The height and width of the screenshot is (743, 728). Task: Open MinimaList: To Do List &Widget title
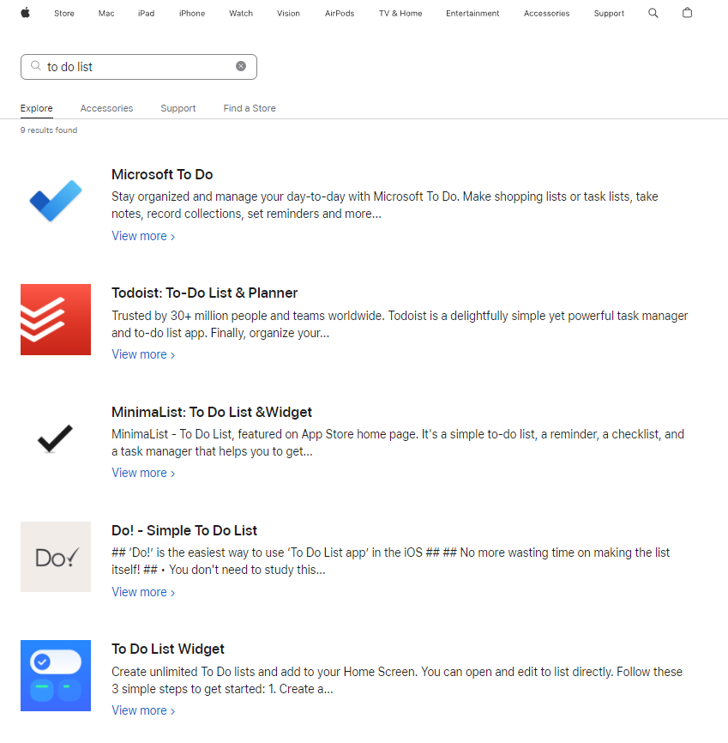[212, 412]
